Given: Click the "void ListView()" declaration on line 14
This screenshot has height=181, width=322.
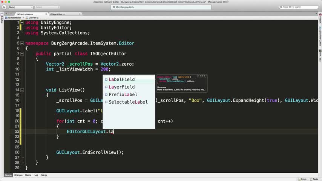Looking at the screenshot, I should (x=65, y=90).
